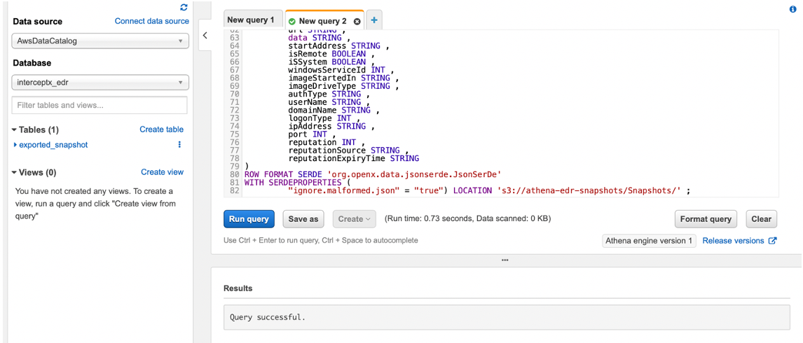Open the exported_snapshot table options menu
This screenshot has width=803, height=343.
click(x=179, y=145)
